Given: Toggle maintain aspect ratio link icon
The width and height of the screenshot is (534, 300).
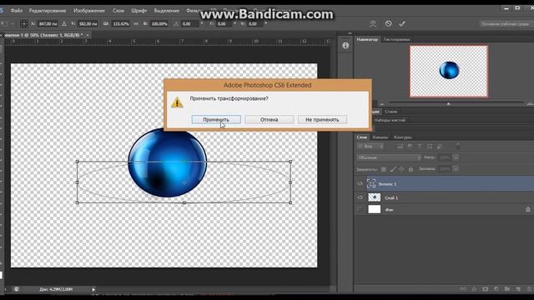Looking at the screenshot, I should (x=136, y=24).
